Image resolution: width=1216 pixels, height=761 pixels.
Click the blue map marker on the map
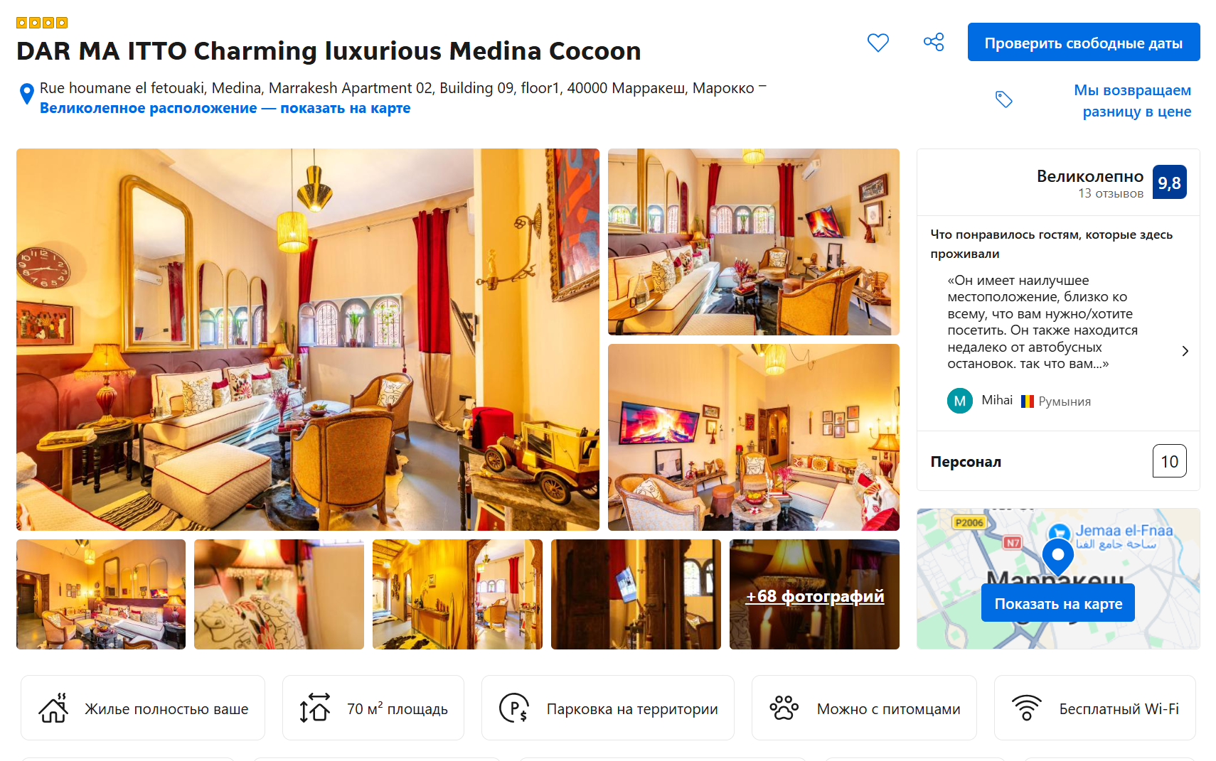click(x=1057, y=558)
